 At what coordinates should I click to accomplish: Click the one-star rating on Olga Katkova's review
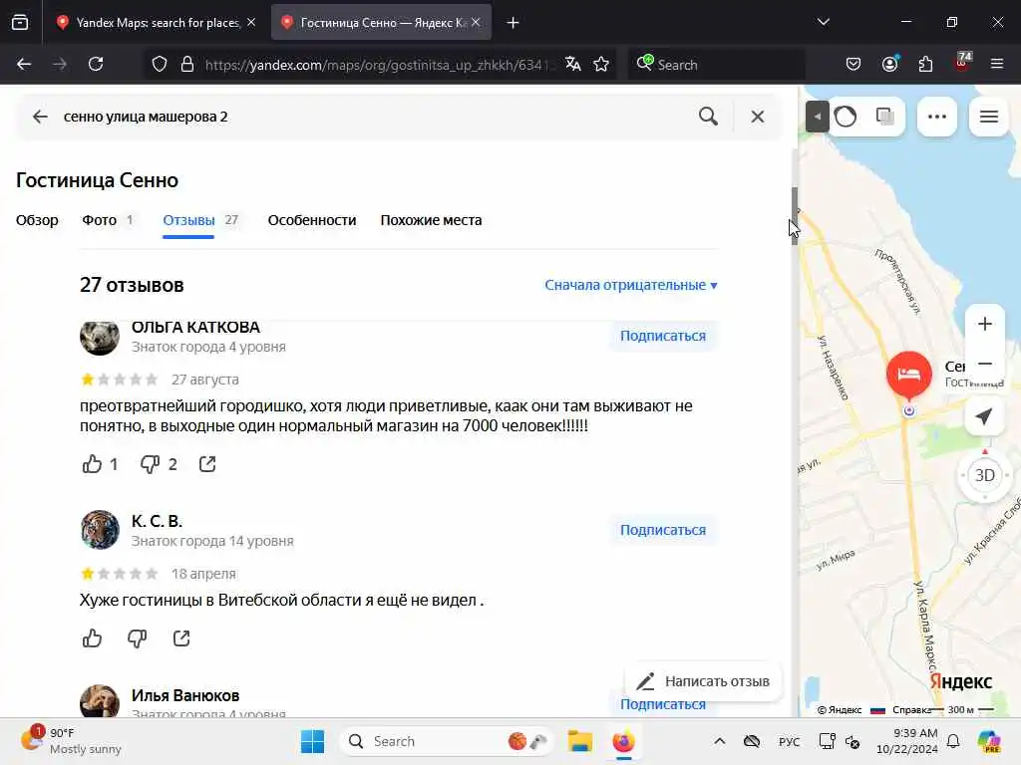88,380
